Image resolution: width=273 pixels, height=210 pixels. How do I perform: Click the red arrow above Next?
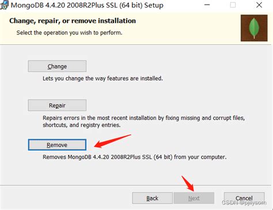click(188, 184)
